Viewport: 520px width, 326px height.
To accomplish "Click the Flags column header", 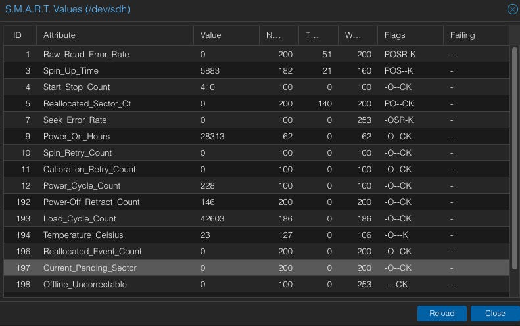I will click(410, 35).
